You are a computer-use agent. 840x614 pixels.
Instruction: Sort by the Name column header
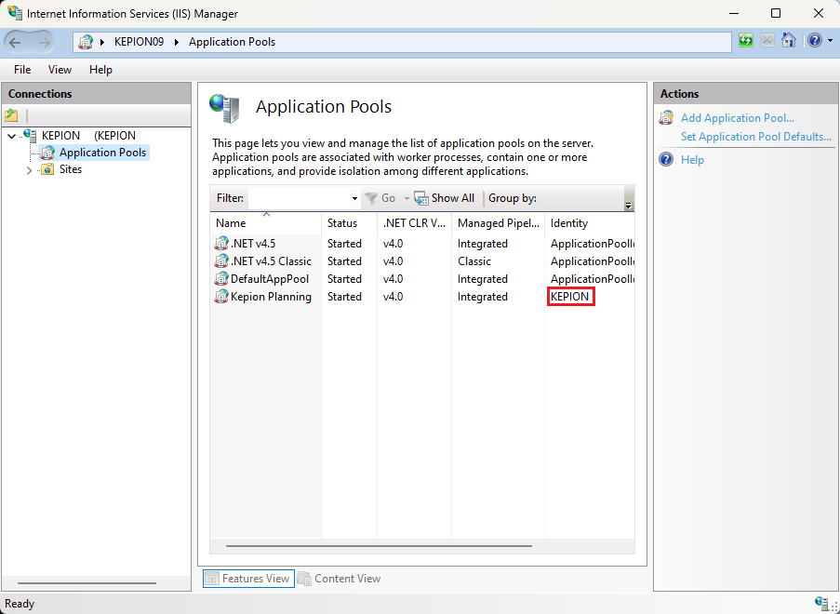[x=267, y=223]
